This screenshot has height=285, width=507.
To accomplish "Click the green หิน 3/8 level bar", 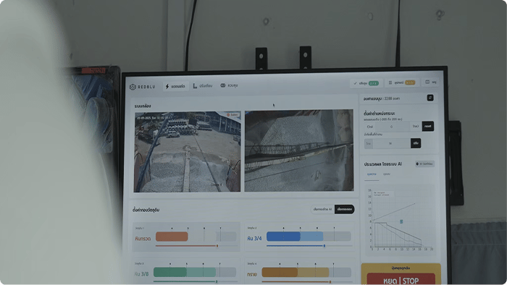I will pyautogui.click(x=195, y=272).
